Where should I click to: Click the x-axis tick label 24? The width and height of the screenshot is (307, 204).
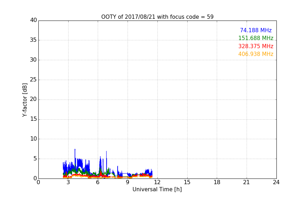pos(276,182)
